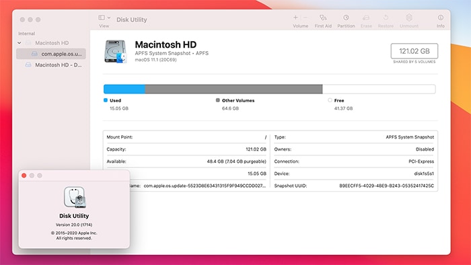Click the com.apple.os.update snapshot name value
The width and height of the screenshot is (471, 265).
[205, 186]
